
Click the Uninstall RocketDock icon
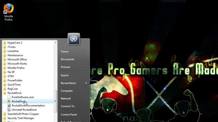click(9, 110)
